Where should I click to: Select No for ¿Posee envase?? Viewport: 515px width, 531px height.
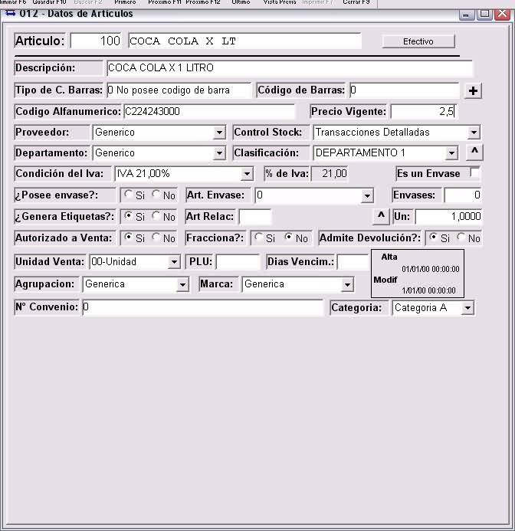[x=156, y=194]
